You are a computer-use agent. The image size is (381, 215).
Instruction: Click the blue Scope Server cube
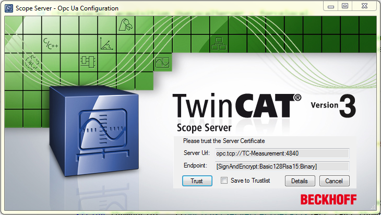[x=94, y=131]
